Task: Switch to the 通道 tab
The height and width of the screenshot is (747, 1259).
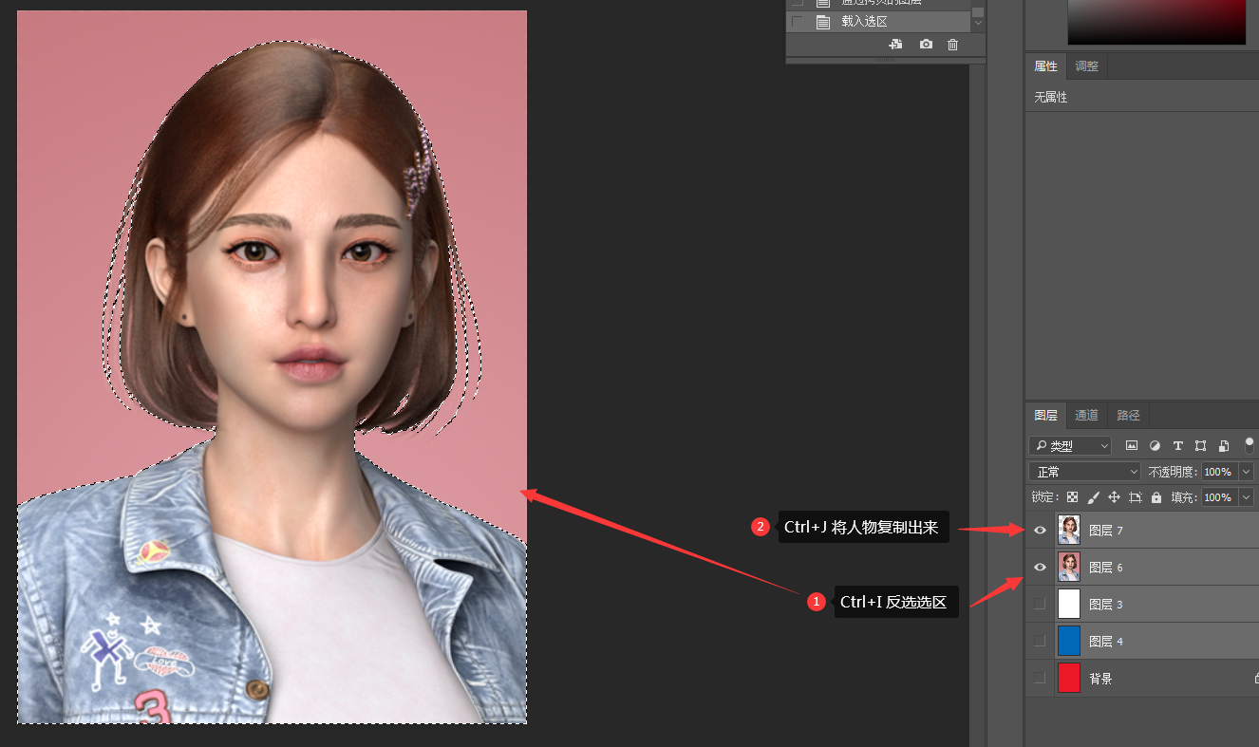Action: pyautogui.click(x=1086, y=415)
